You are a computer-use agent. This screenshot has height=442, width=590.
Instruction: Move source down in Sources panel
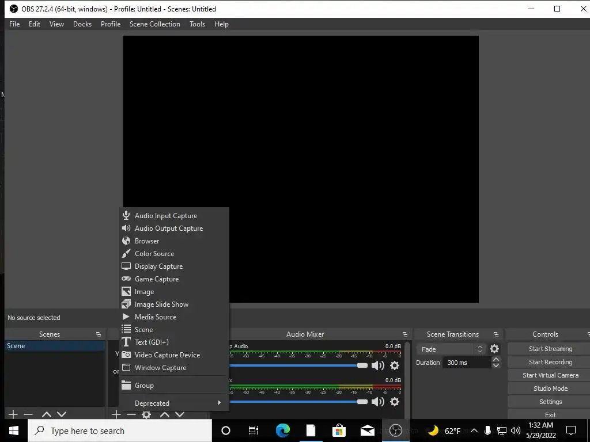pyautogui.click(x=180, y=414)
